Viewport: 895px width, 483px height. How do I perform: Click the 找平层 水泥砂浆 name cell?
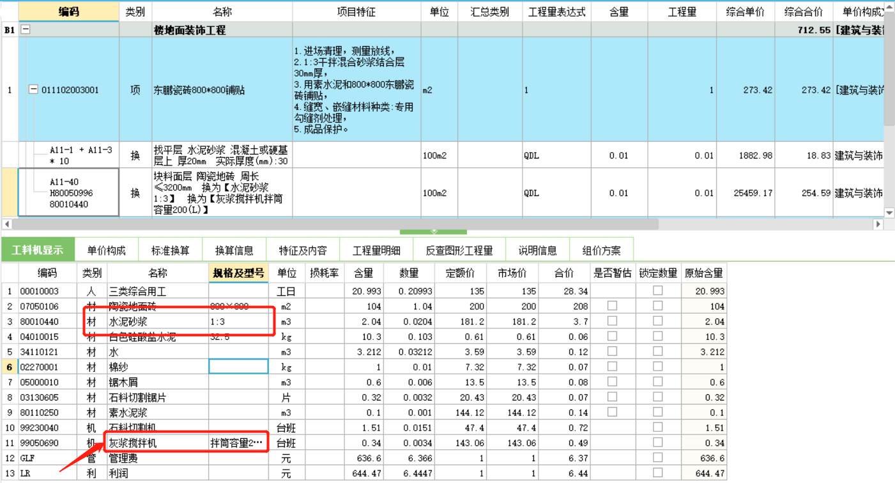(222, 155)
